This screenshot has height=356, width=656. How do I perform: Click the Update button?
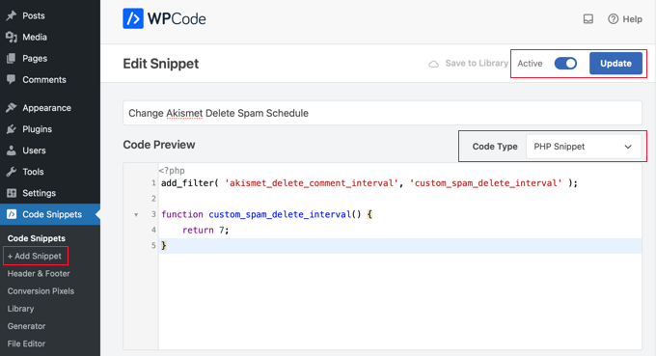(615, 63)
